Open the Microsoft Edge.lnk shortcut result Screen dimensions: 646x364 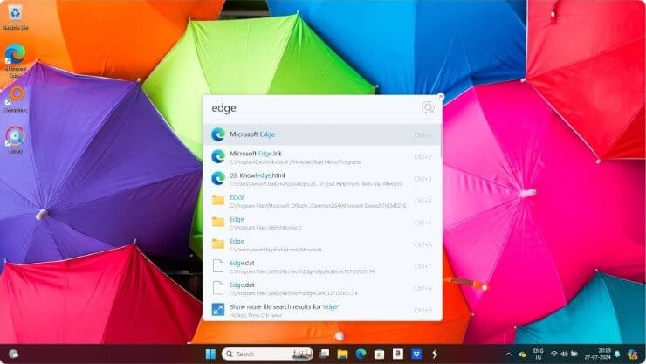coord(322,157)
